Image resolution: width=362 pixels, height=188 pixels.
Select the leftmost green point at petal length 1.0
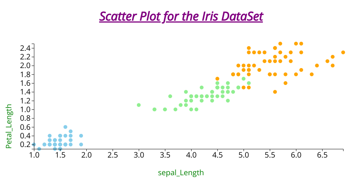tap(155, 109)
